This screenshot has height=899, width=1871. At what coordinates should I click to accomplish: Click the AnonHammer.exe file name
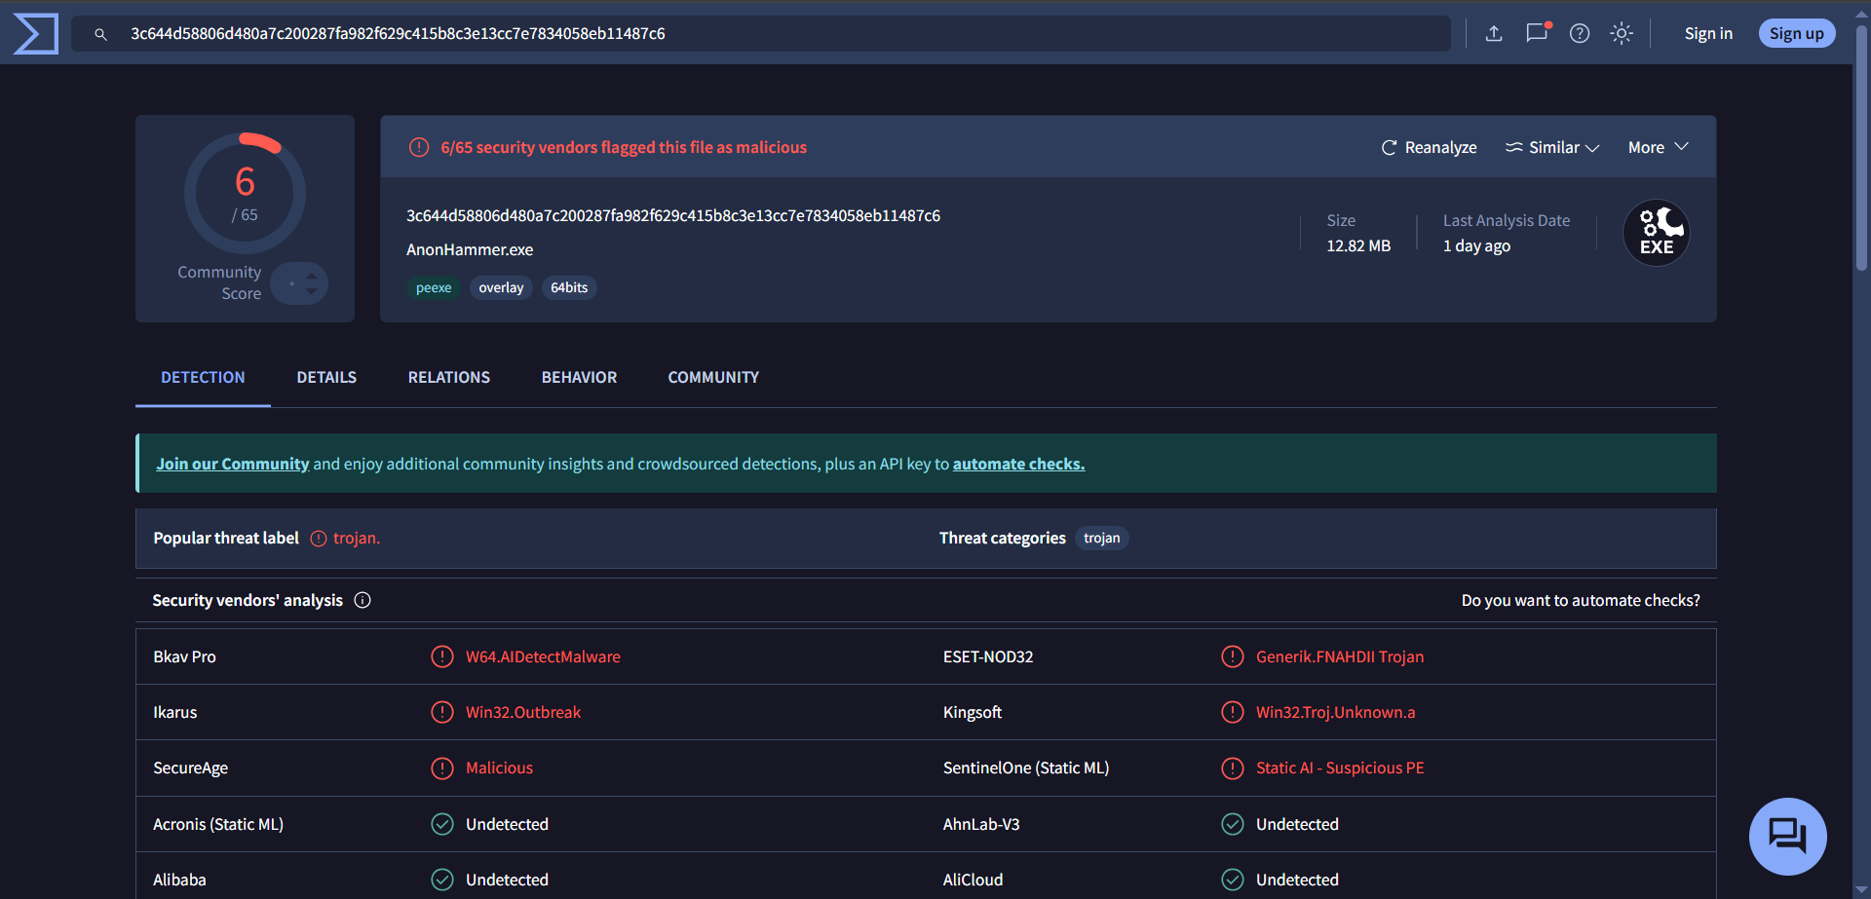(x=470, y=249)
